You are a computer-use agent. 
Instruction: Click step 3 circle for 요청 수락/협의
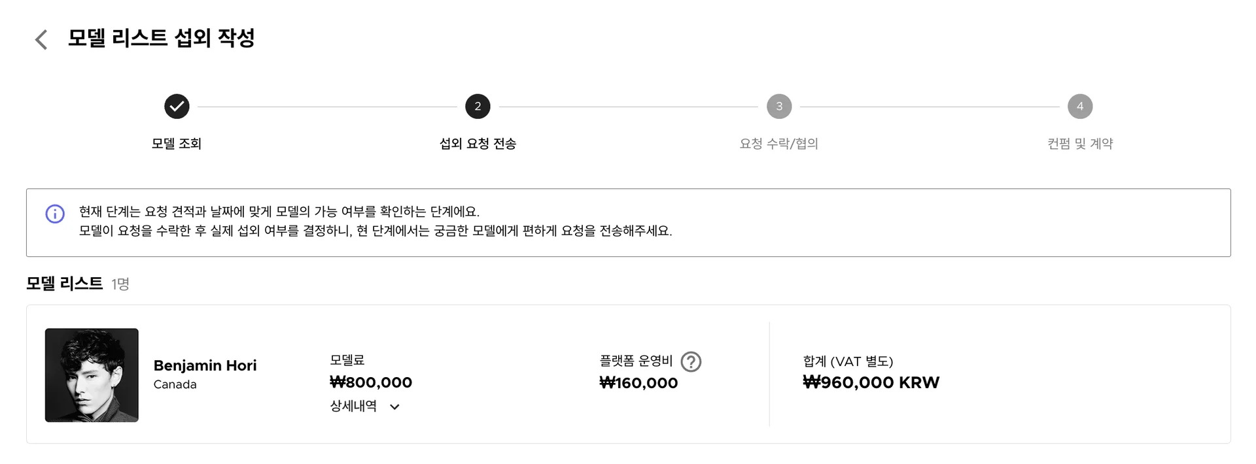pos(778,106)
